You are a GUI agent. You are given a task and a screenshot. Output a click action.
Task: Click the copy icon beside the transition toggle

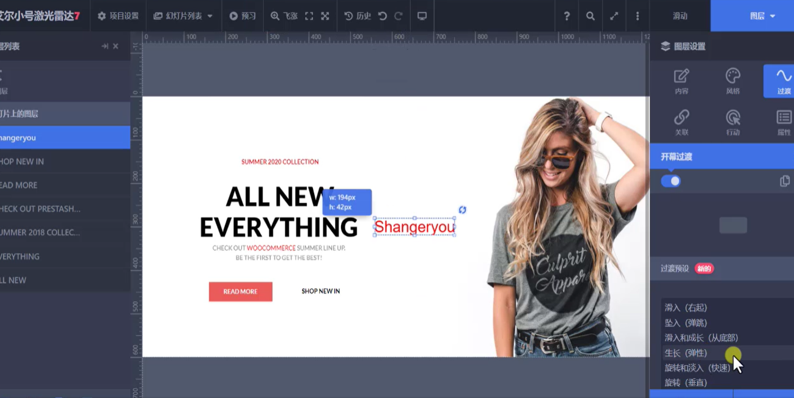tap(785, 181)
